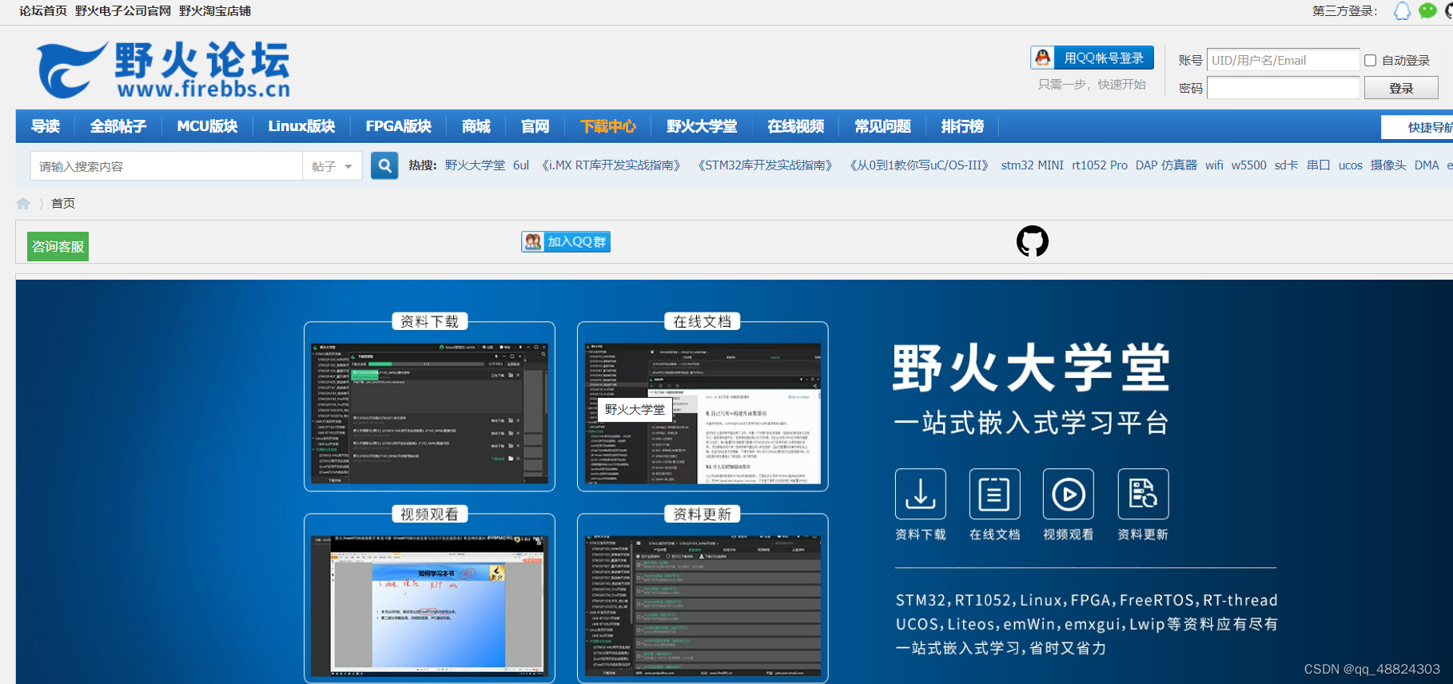Open the 野火大学堂 nav tab

[x=702, y=126]
